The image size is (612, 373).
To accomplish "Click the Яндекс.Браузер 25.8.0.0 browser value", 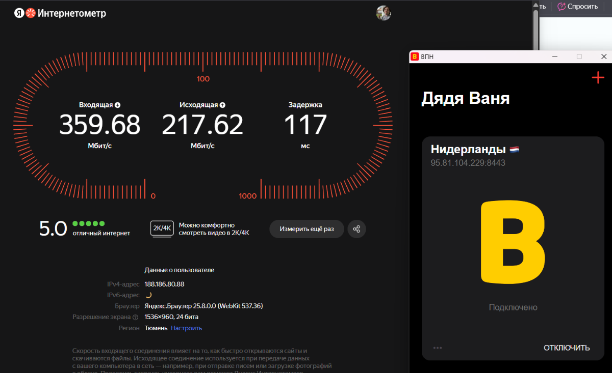I will coord(203,306).
